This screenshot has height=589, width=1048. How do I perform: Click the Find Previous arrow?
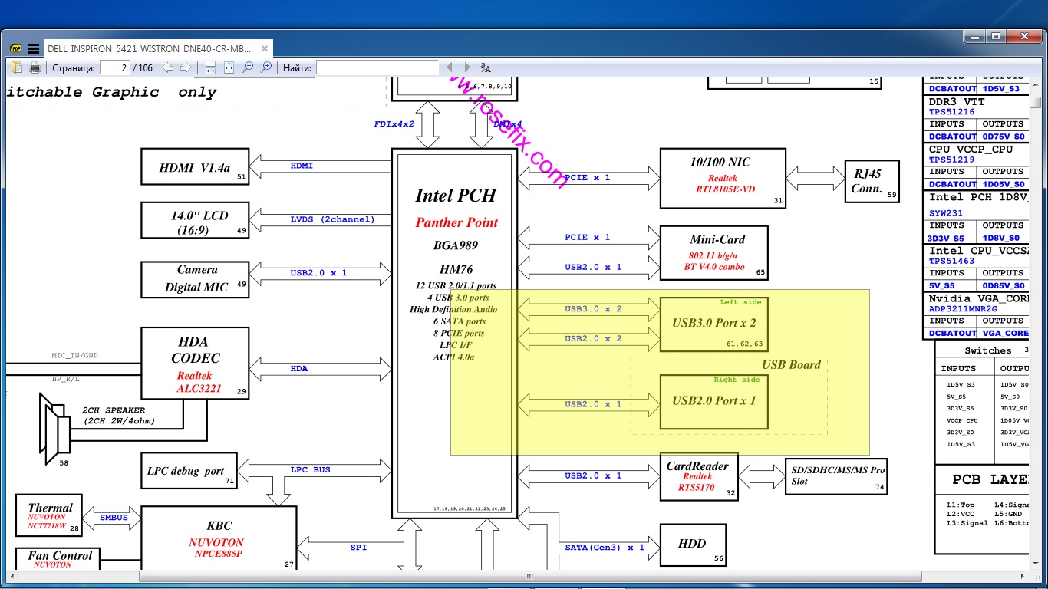point(450,67)
